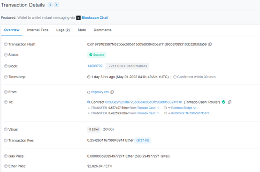Click help icon next to Block

[x=6, y=66]
